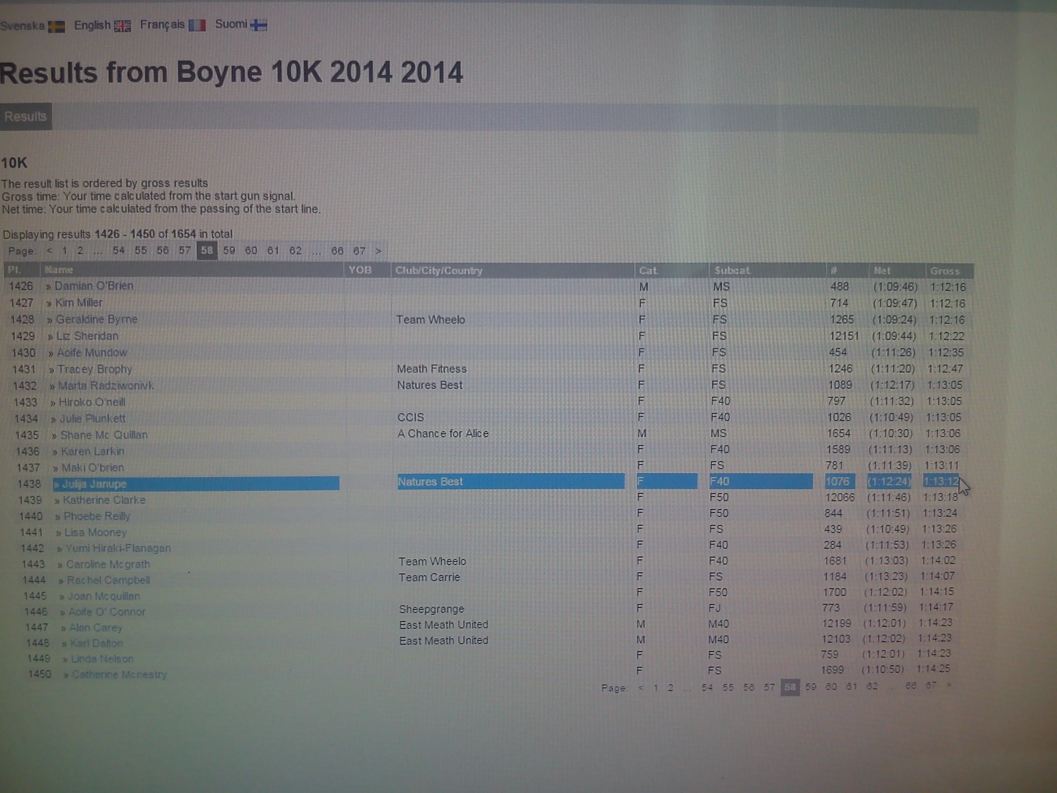
Task: Go to page 59 in top pagination
Action: [x=229, y=250]
